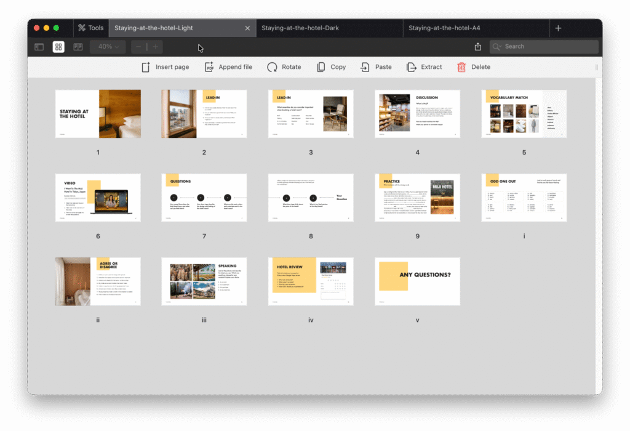This screenshot has width=630, height=431.
Task: Rotate the selected page
Action: click(272, 67)
